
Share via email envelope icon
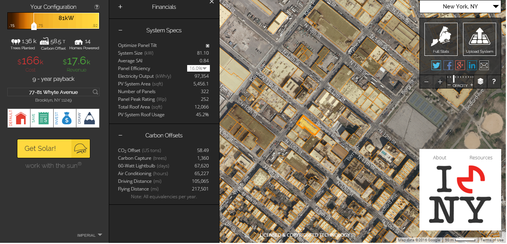pos(484,65)
